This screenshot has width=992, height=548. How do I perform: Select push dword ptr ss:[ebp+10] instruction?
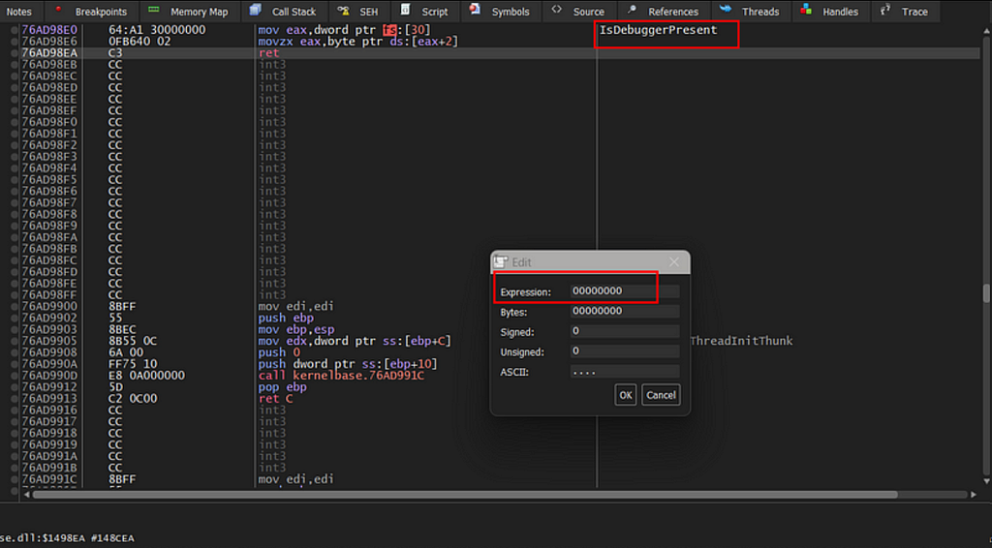click(348, 364)
